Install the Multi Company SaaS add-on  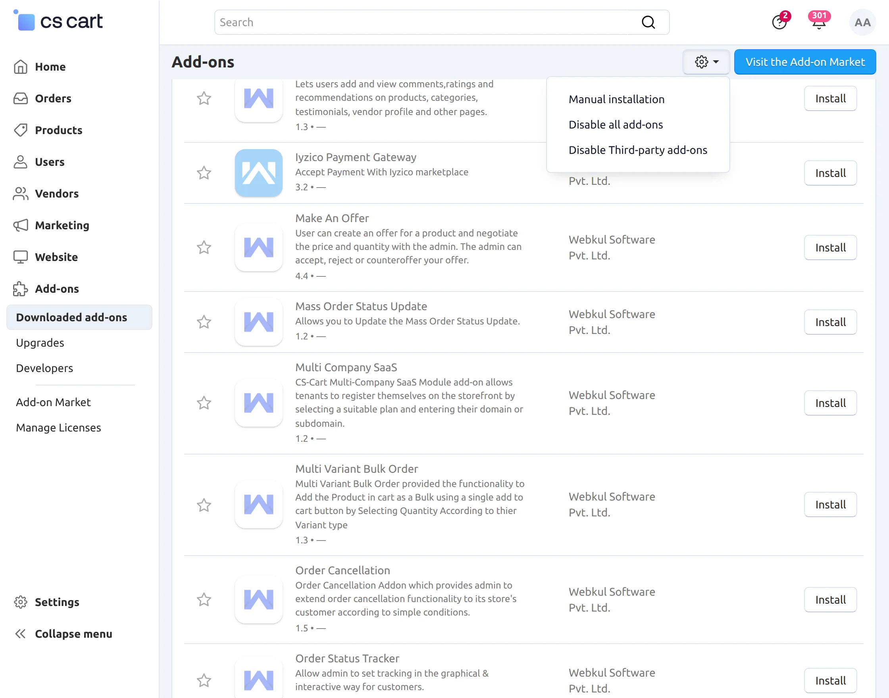coord(830,403)
